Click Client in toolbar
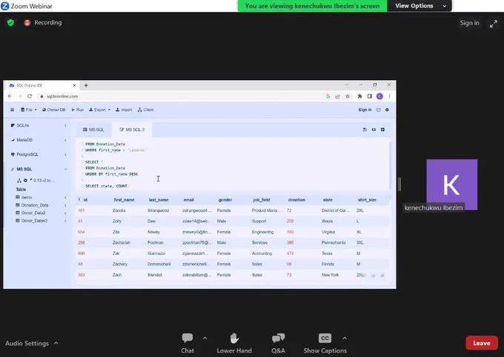Screen dimensions: 504x357 tap(145, 110)
